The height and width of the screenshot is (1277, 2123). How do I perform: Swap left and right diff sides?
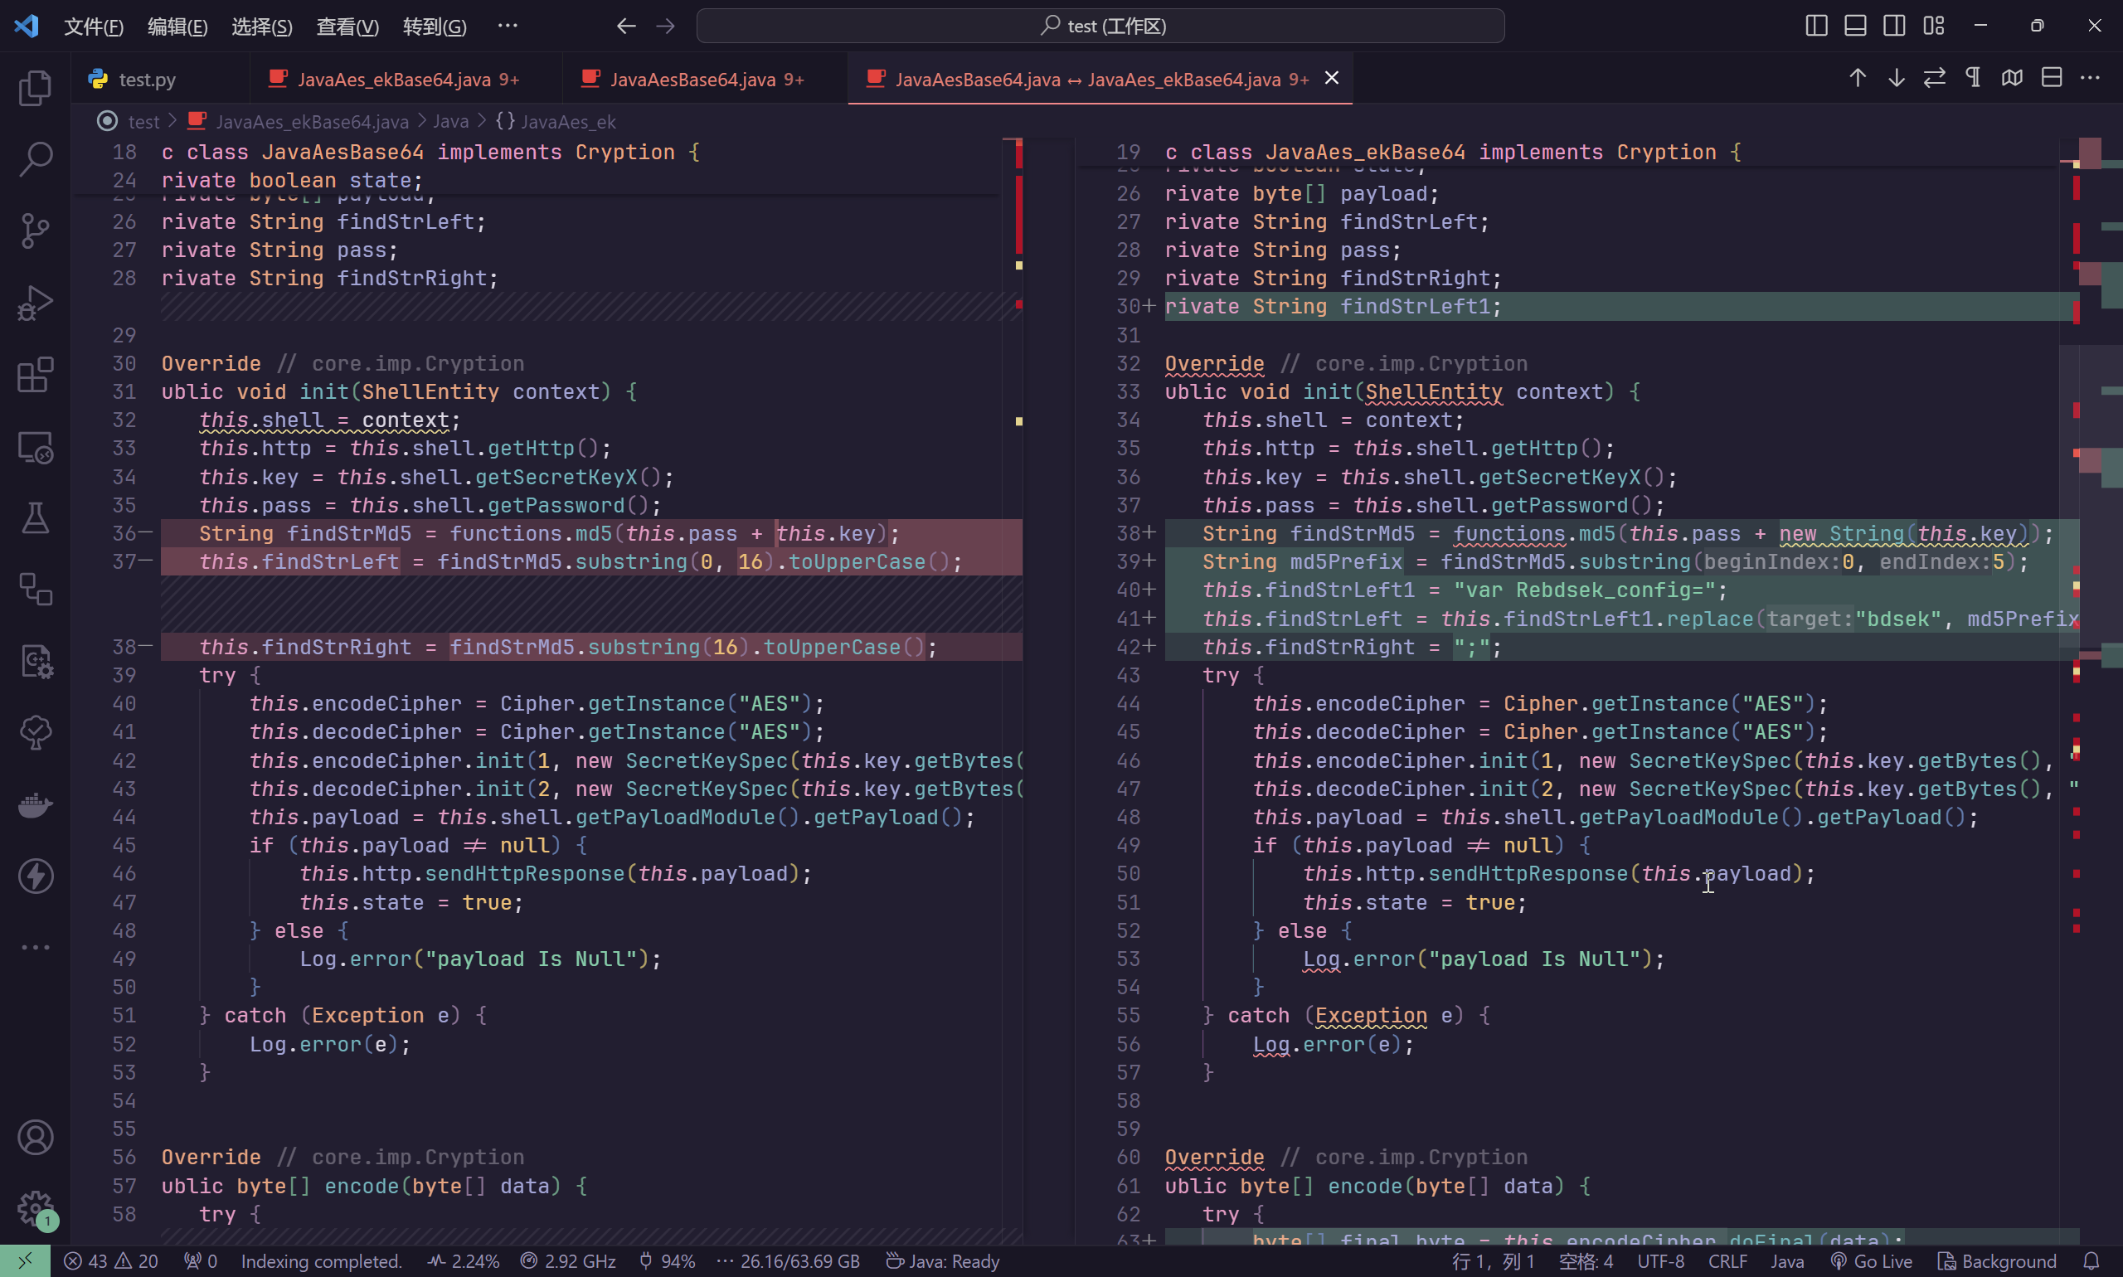point(1935,77)
